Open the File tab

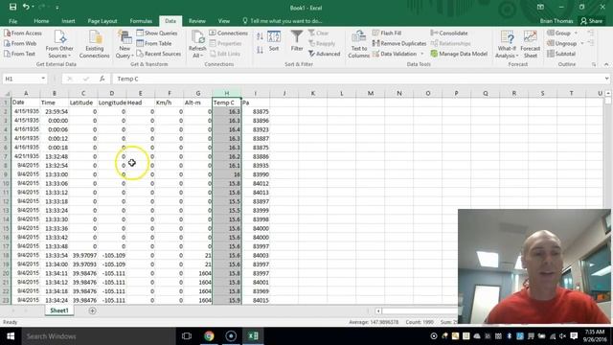[12, 21]
